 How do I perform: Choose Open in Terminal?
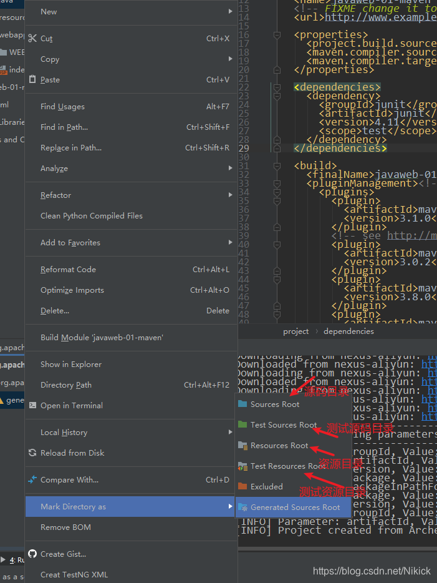(131, 405)
